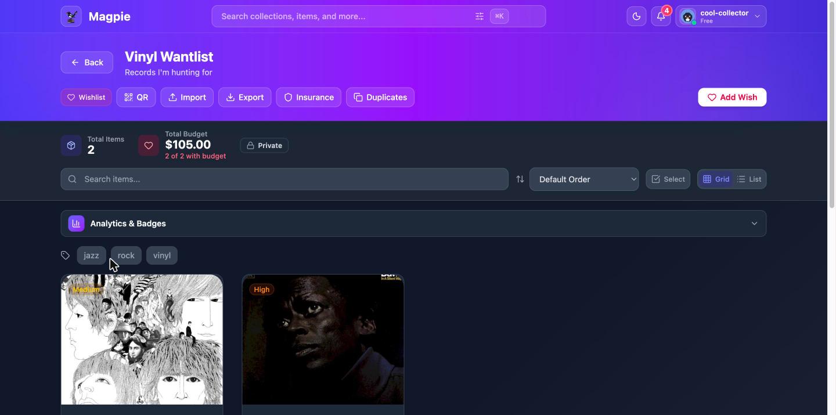Click 'Records I'm hunting for' subtitle
This screenshot has height=415, width=836.
(x=168, y=73)
